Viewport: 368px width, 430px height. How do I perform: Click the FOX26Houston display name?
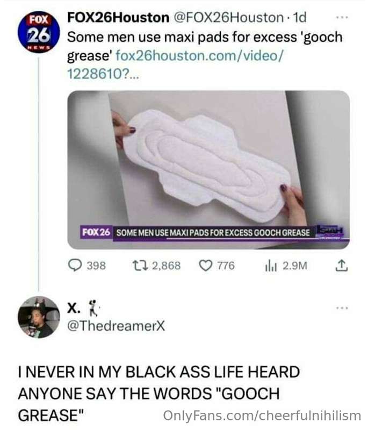point(118,18)
